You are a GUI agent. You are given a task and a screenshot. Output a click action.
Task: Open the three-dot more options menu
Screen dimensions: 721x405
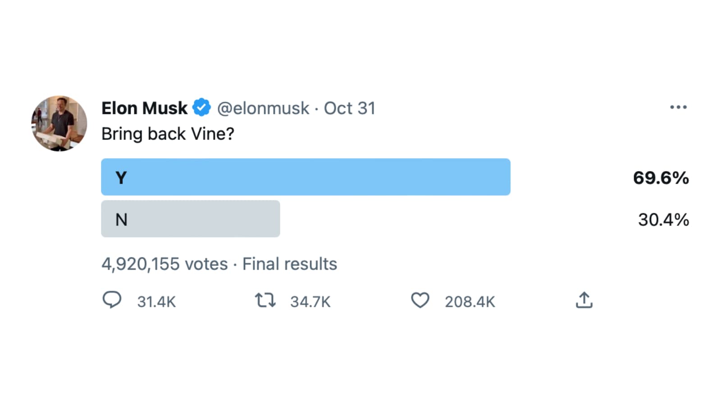[x=678, y=107]
